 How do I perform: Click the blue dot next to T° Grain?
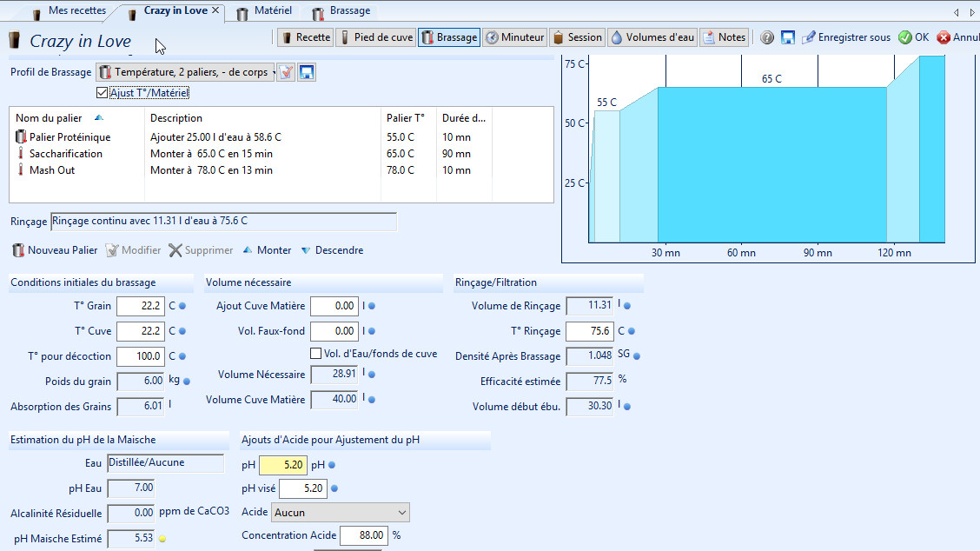point(182,306)
